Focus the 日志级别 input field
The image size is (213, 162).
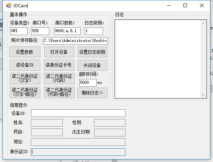point(94,31)
